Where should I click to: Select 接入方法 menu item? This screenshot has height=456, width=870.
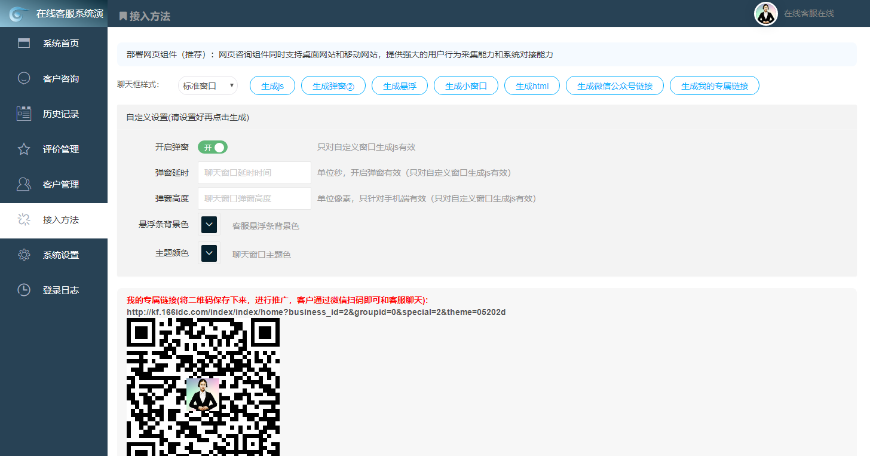click(x=54, y=220)
